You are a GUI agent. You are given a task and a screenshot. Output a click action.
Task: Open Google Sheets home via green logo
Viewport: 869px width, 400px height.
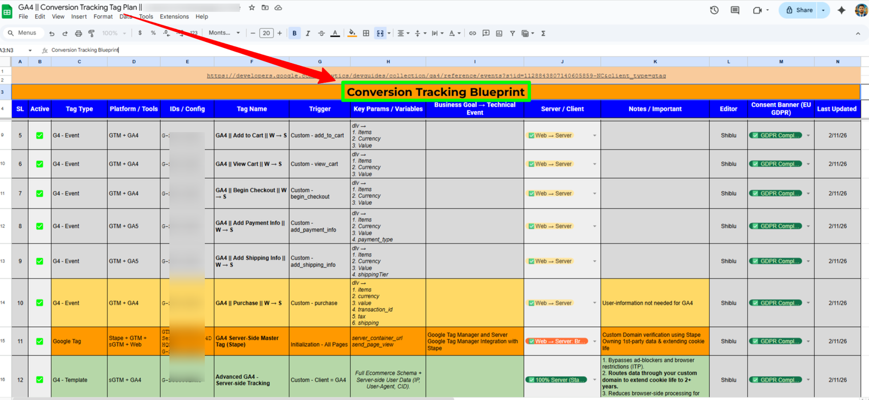[x=8, y=11]
